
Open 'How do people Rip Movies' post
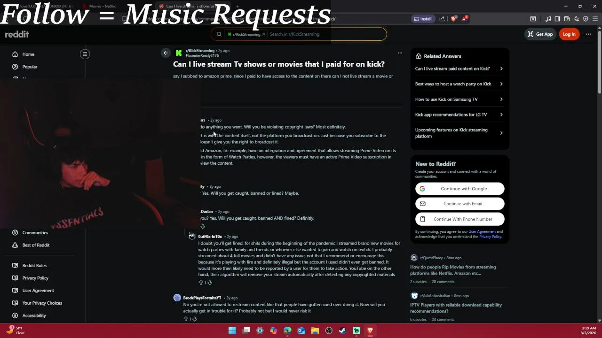453,270
